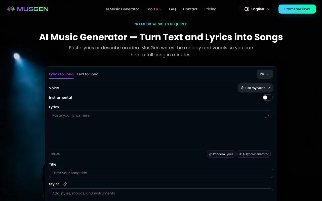The image size is (322, 201).
Task: Click the styles, moods, and instruments field
Action: (161, 195)
